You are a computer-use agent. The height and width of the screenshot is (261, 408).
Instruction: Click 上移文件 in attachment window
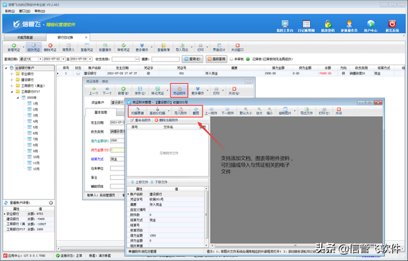140,182
